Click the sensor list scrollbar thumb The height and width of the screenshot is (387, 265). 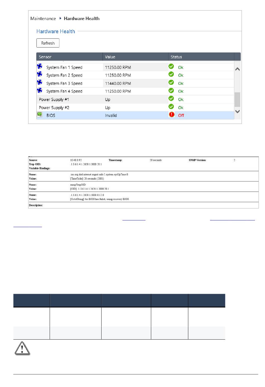pyautogui.click(x=237, y=100)
